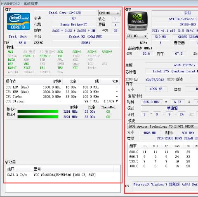Screen dimensions: 198x197
Task: Select the 400.0 frequency timing row
Action: click(163, 166)
